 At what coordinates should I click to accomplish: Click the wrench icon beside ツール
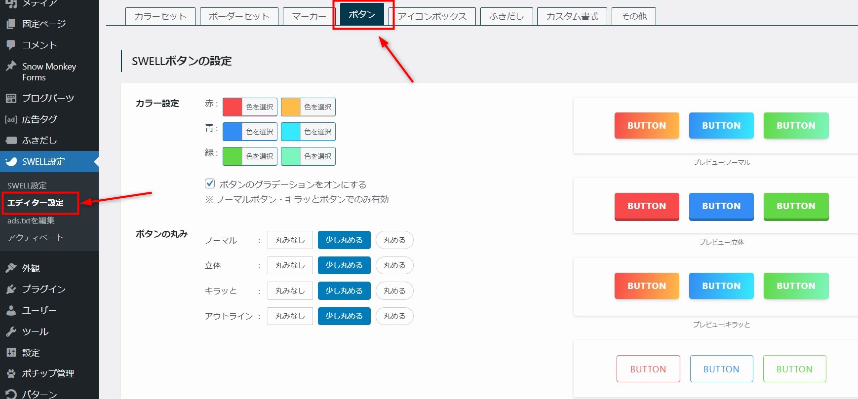pyautogui.click(x=11, y=331)
